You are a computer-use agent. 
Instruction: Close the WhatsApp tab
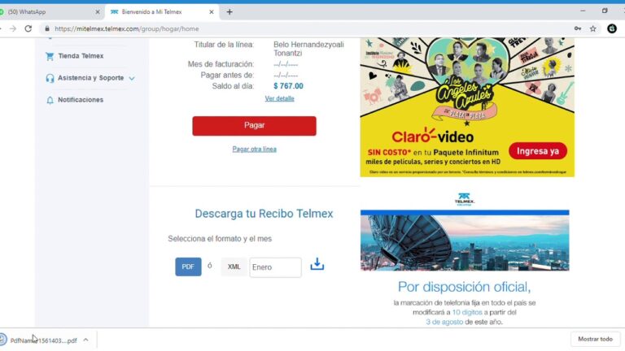pyautogui.click(x=98, y=12)
